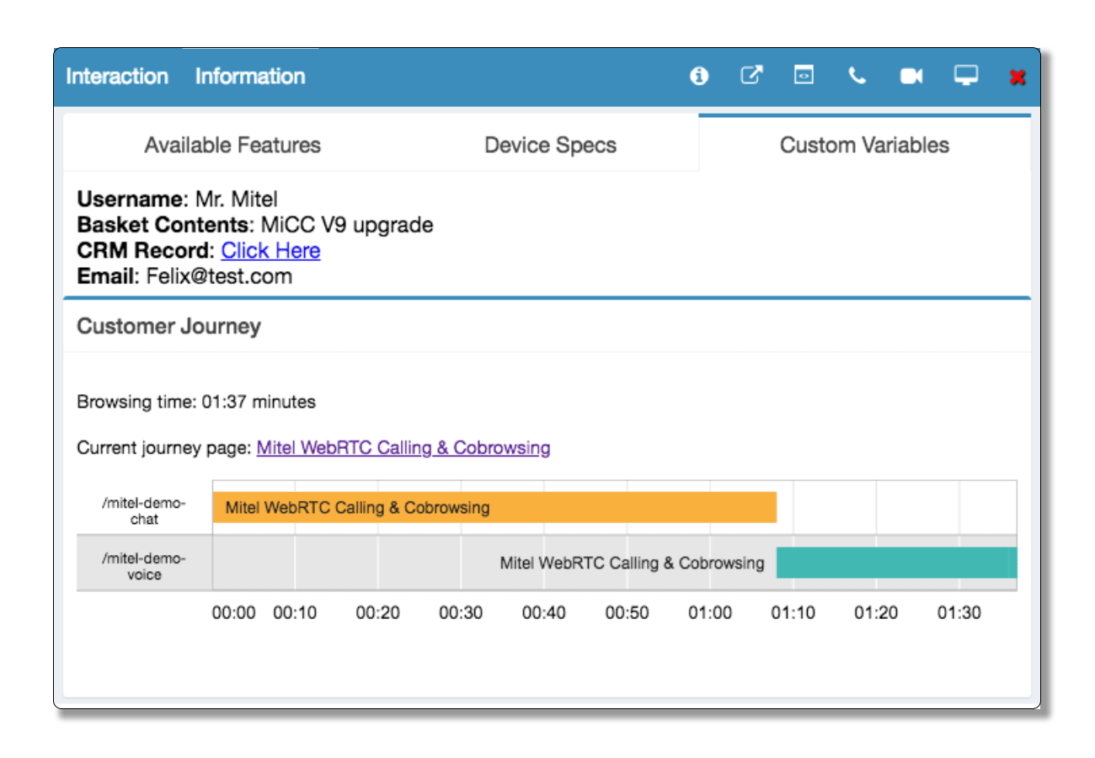This screenshot has height=758, width=1095.
Task: Click the code window icon in header
Action: coord(804,75)
